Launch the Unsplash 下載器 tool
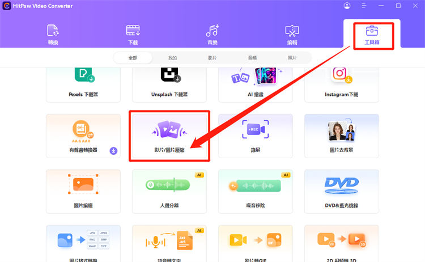Image resolution: width=425 pixels, height=262 pixels. pos(169,84)
